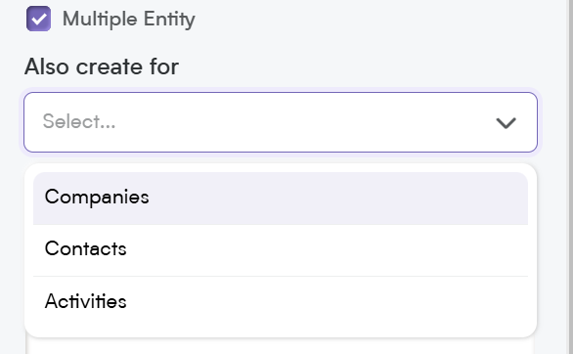Screen dimensions: 573x354
Task: Uncheck the Multiple Entity checkbox
Action: click(38, 19)
